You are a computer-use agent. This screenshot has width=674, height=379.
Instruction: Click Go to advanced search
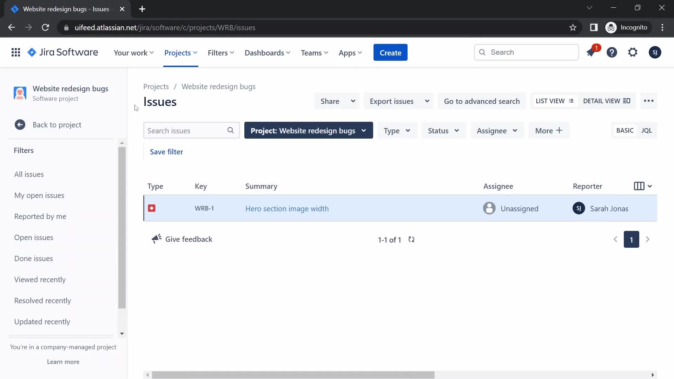(482, 101)
